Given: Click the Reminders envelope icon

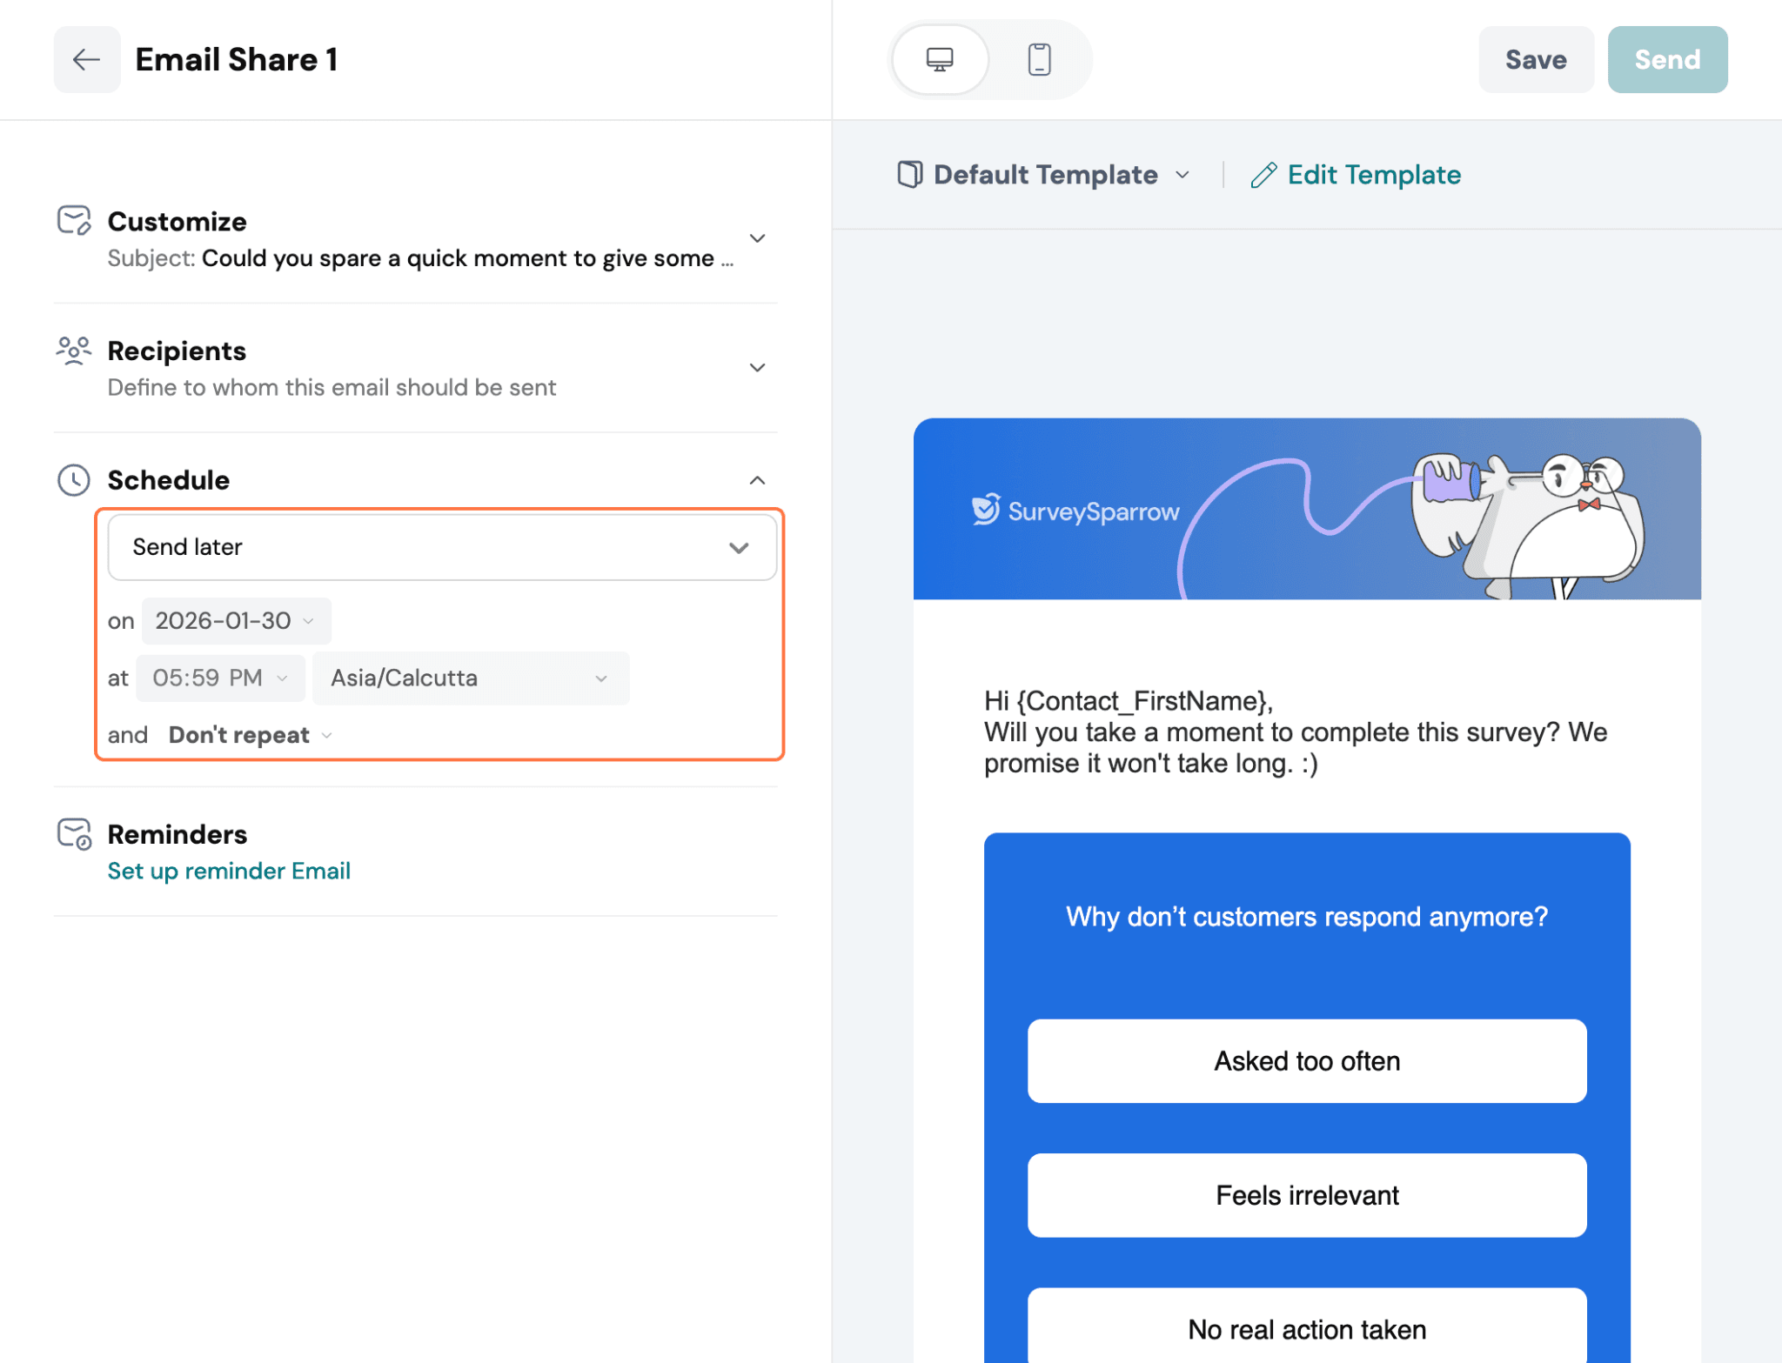Looking at the screenshot, I should [74, 833].
